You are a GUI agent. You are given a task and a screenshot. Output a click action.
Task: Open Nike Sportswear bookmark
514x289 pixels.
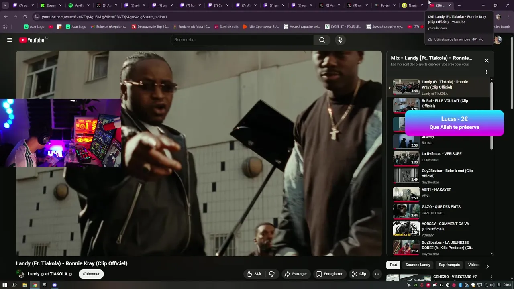pos(261,26)
